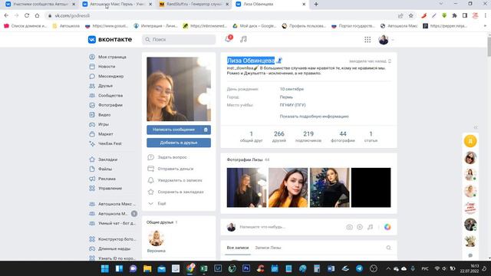The width and height of the screenshot is (491, 276).
Task: Select the Записи Лизы wall tab
Action: 268,248
